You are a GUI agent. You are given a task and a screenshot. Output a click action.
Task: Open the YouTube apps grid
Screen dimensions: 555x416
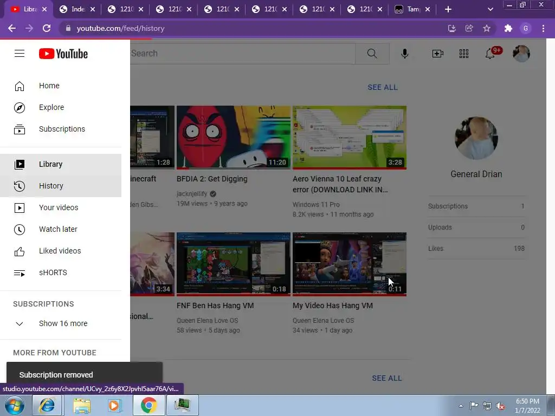point(464,54)
